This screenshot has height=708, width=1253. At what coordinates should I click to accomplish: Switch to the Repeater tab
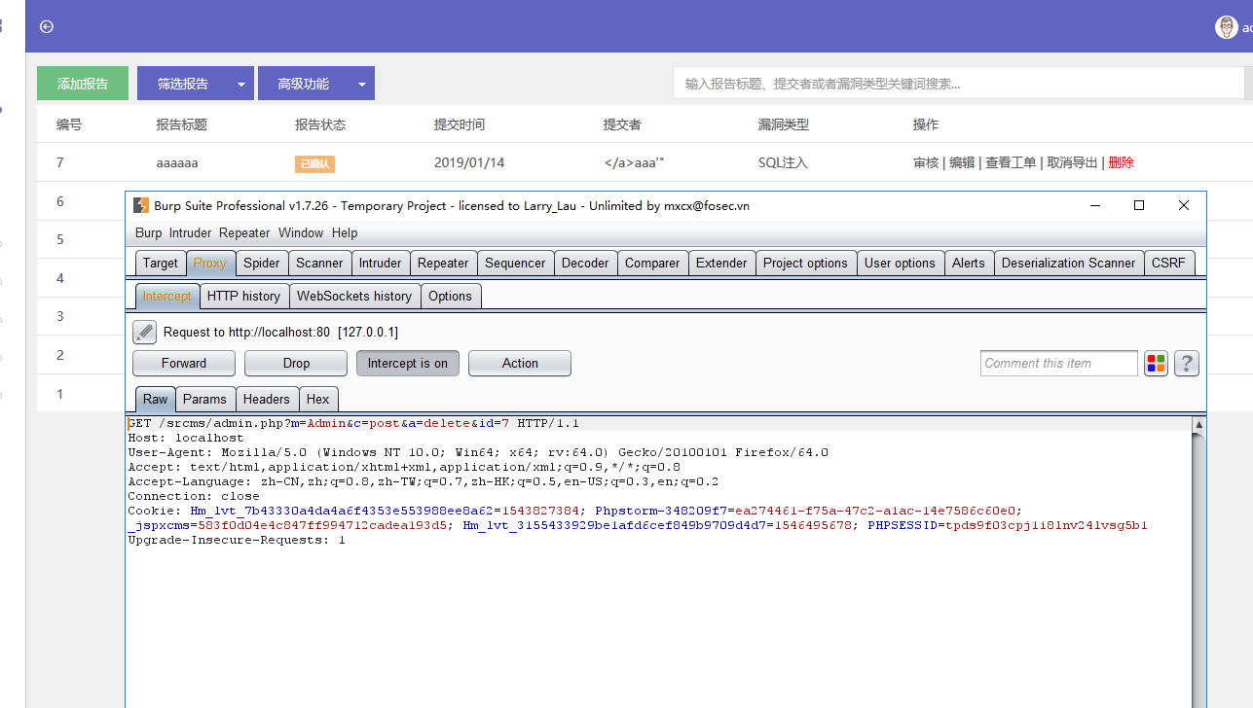coord(443,263)
